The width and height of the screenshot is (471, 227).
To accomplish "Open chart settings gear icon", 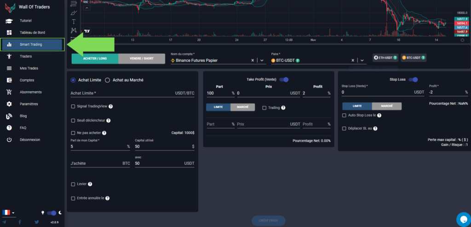I will pyautogui.click(x=462, y=40).
